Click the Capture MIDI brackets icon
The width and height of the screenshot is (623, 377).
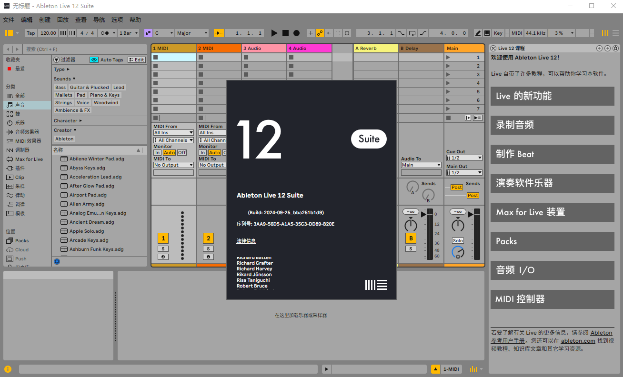[338, 33]
